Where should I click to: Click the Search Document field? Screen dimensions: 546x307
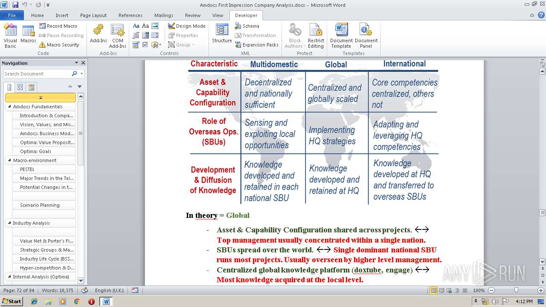[37, 74]
